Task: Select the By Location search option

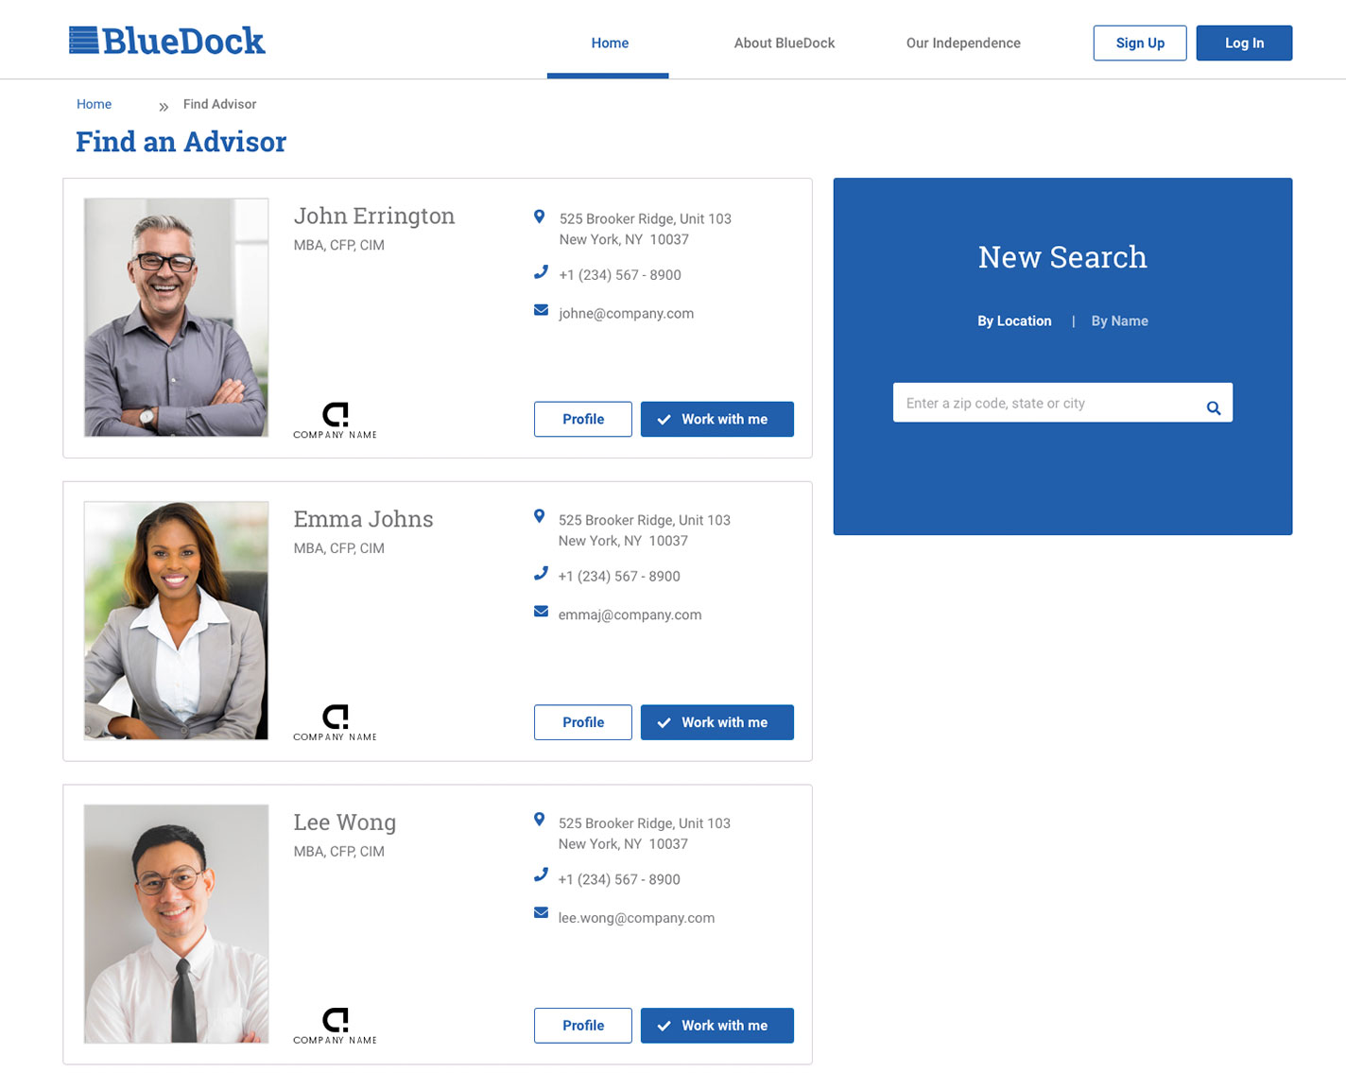Action: pos(1013,321)
